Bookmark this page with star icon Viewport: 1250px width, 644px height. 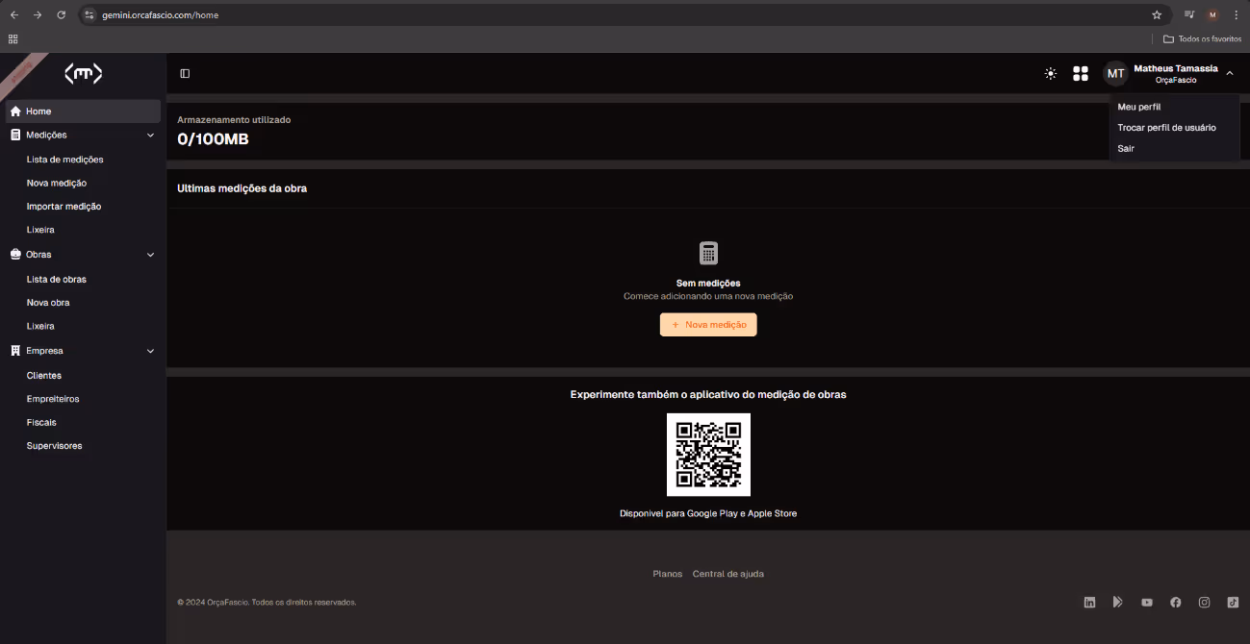point(1157,15)
